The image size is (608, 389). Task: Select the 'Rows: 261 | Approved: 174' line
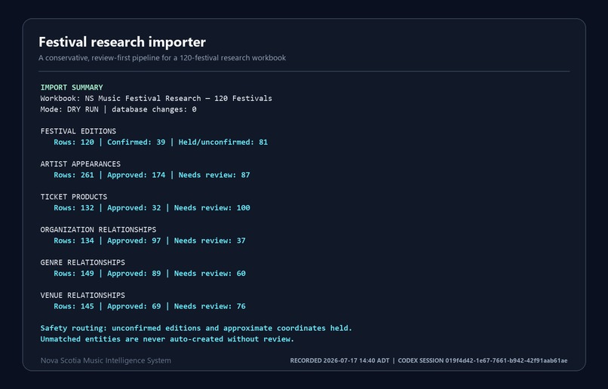[152, 175]
